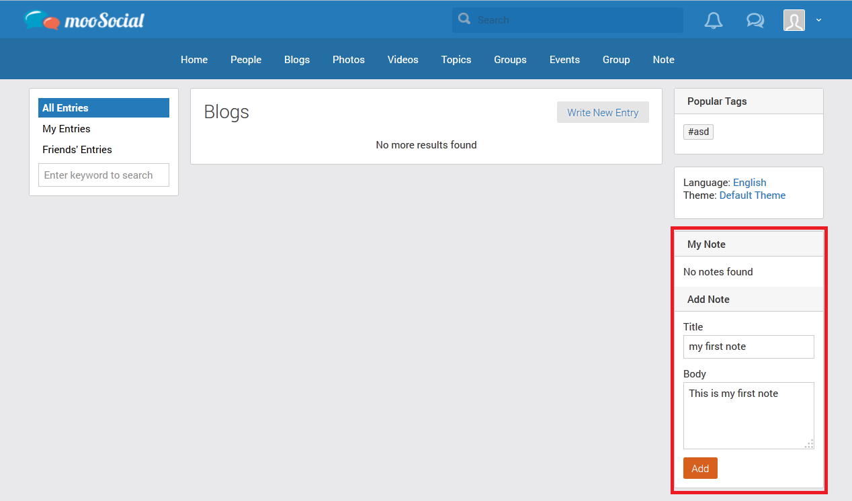
Task: Click the user avatar icon
Action: click(794, 20)
